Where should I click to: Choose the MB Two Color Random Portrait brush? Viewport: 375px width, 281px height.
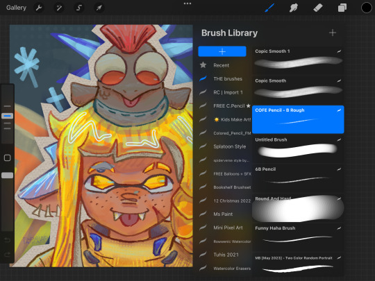(x=298, y=265)
